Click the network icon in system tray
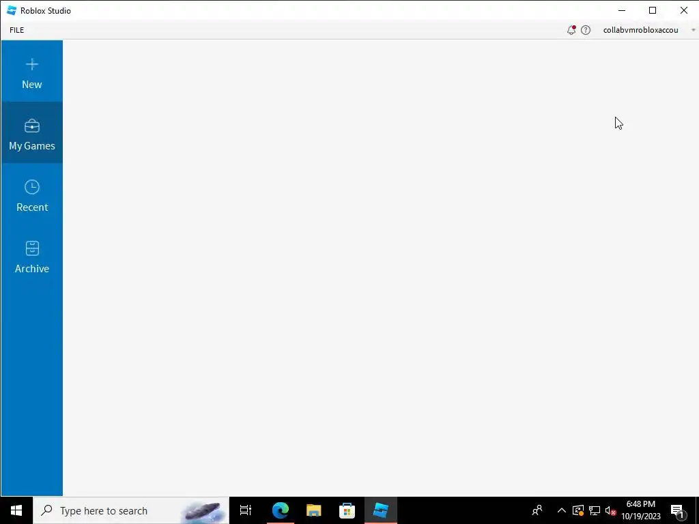The width and height of the screenshot is (699, 524). tap(595, 510)
